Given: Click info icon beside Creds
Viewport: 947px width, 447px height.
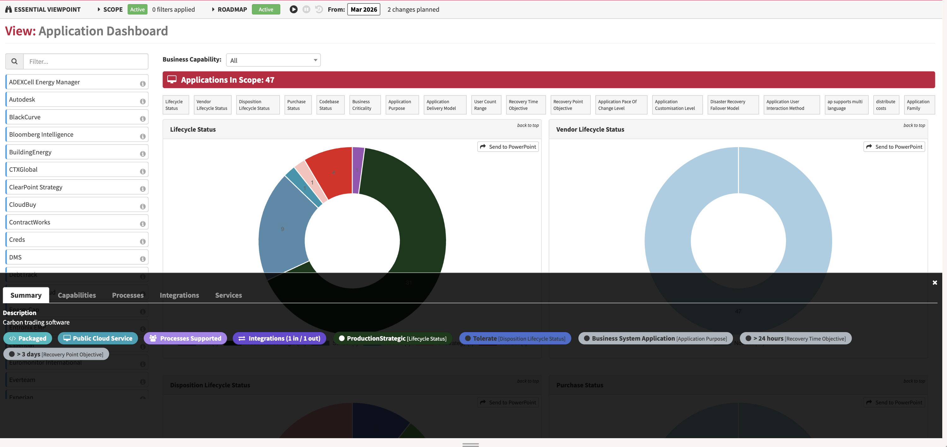Looking at the screenshot, I should (x=143, y=241).
